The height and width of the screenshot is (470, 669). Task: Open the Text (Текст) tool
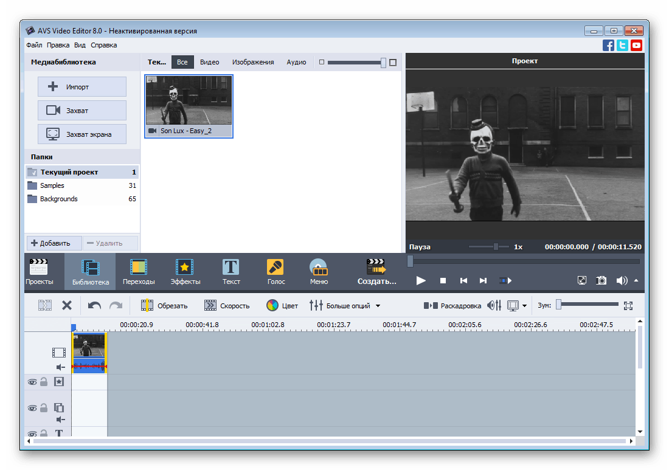pos(231,272)
